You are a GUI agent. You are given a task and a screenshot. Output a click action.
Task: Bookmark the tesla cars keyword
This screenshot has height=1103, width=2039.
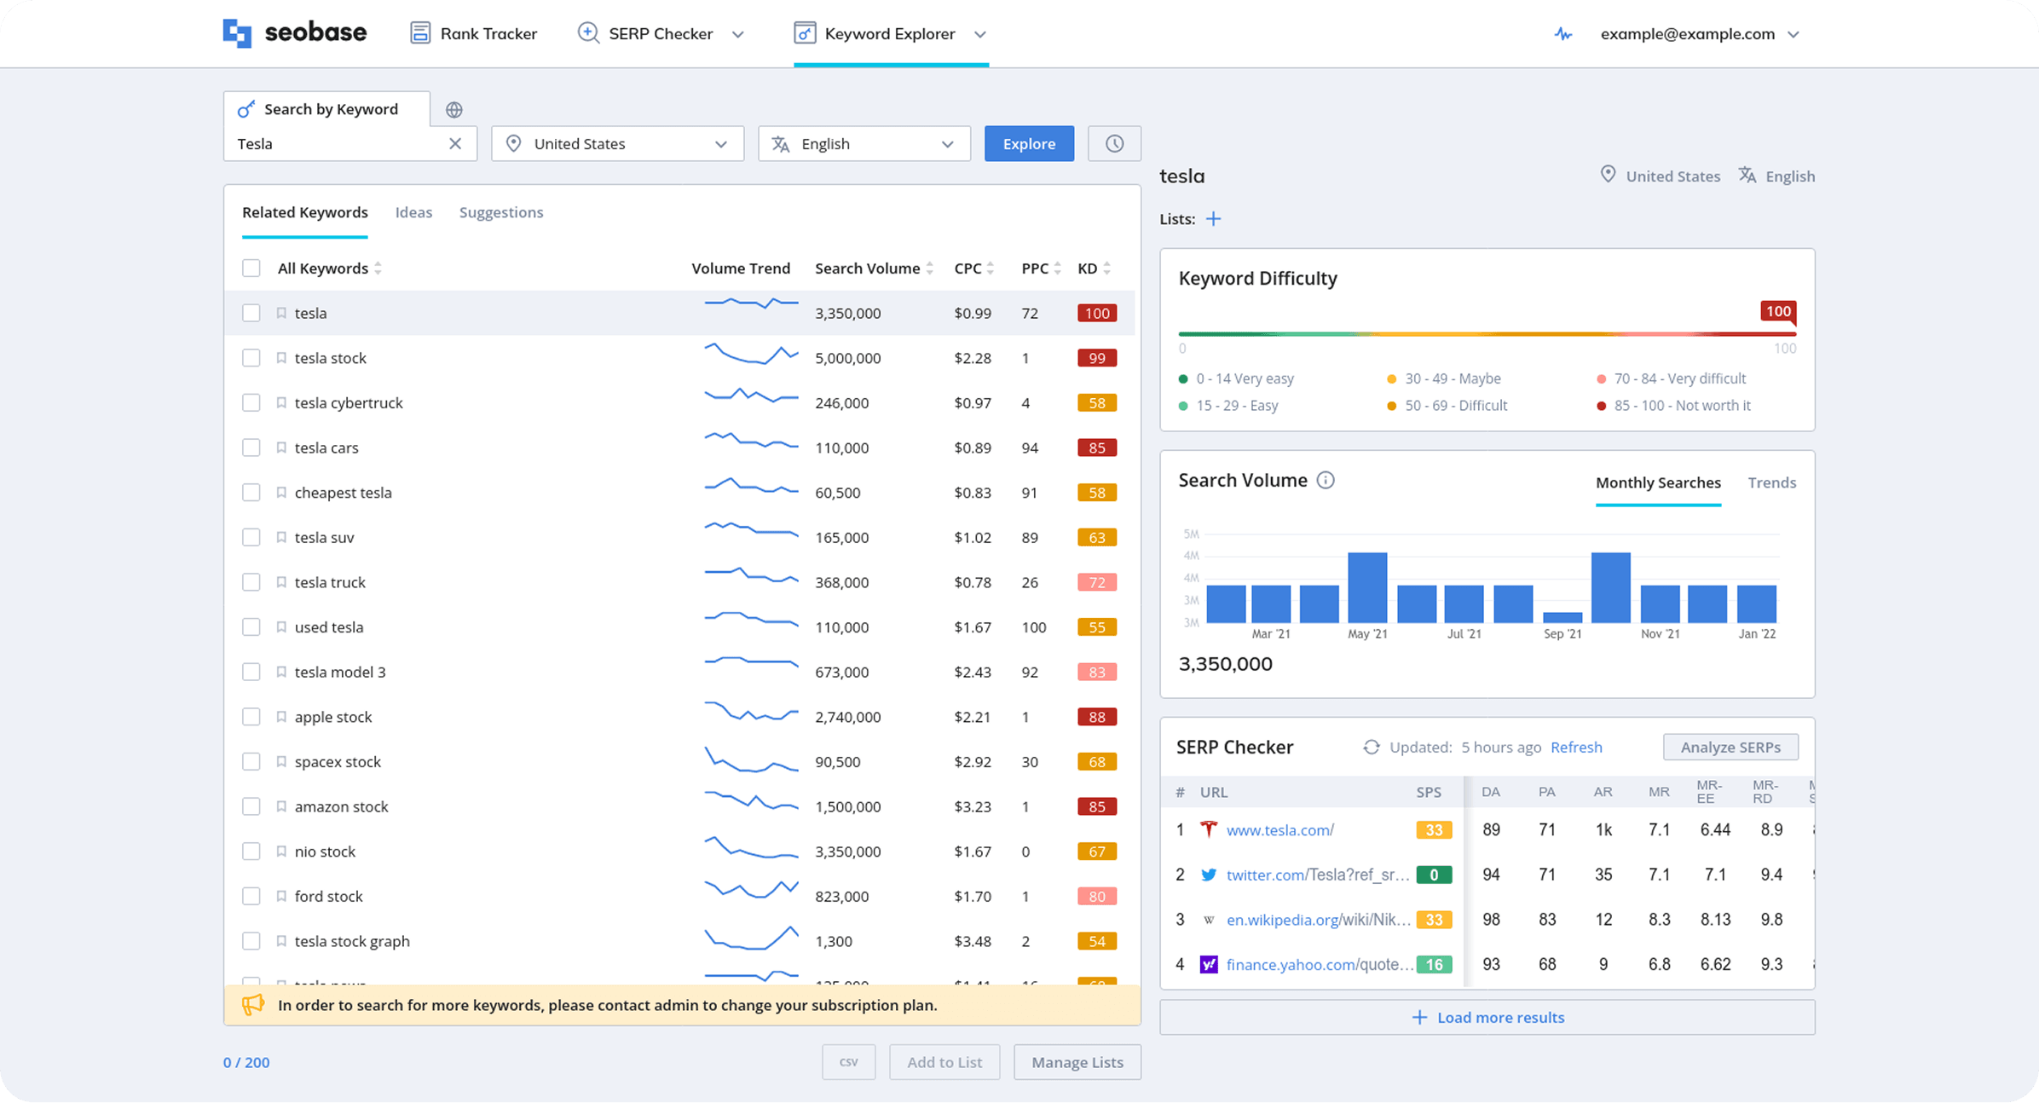281,448
